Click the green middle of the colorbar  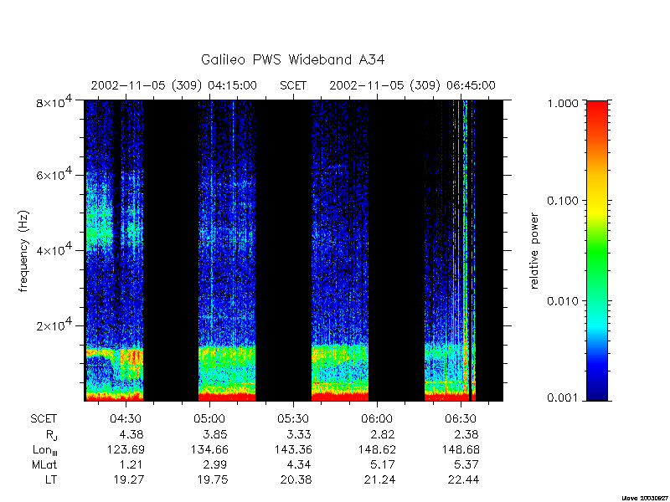tap(597, 251)
